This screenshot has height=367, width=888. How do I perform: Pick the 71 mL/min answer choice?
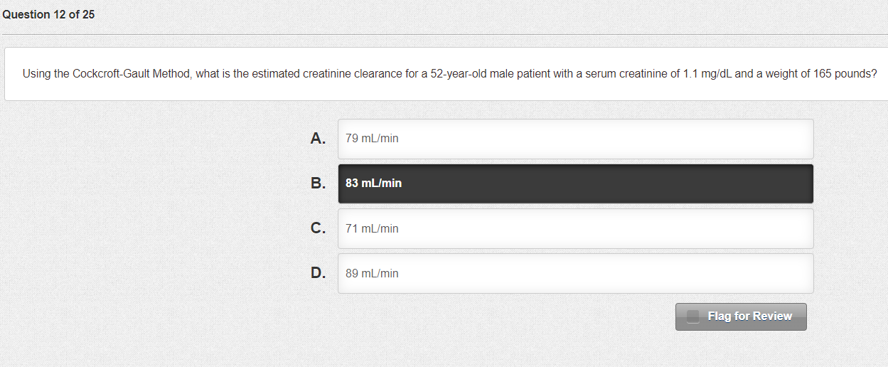click(x=575, y=228)
